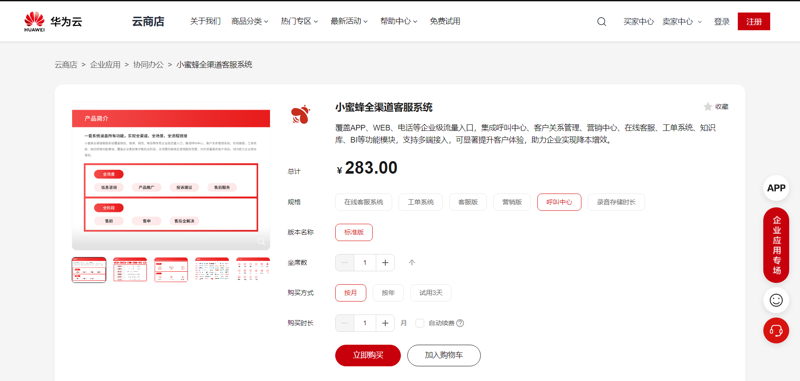Select the yearly purchase option

coord(388,293)
